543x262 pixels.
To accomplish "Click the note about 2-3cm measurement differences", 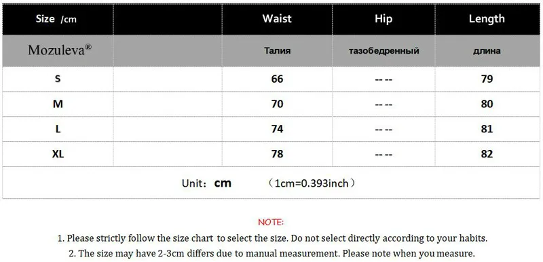I will point(272,253).
